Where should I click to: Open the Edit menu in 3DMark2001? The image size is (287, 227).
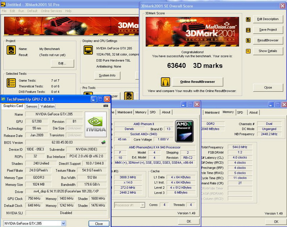tap(13, 11)
